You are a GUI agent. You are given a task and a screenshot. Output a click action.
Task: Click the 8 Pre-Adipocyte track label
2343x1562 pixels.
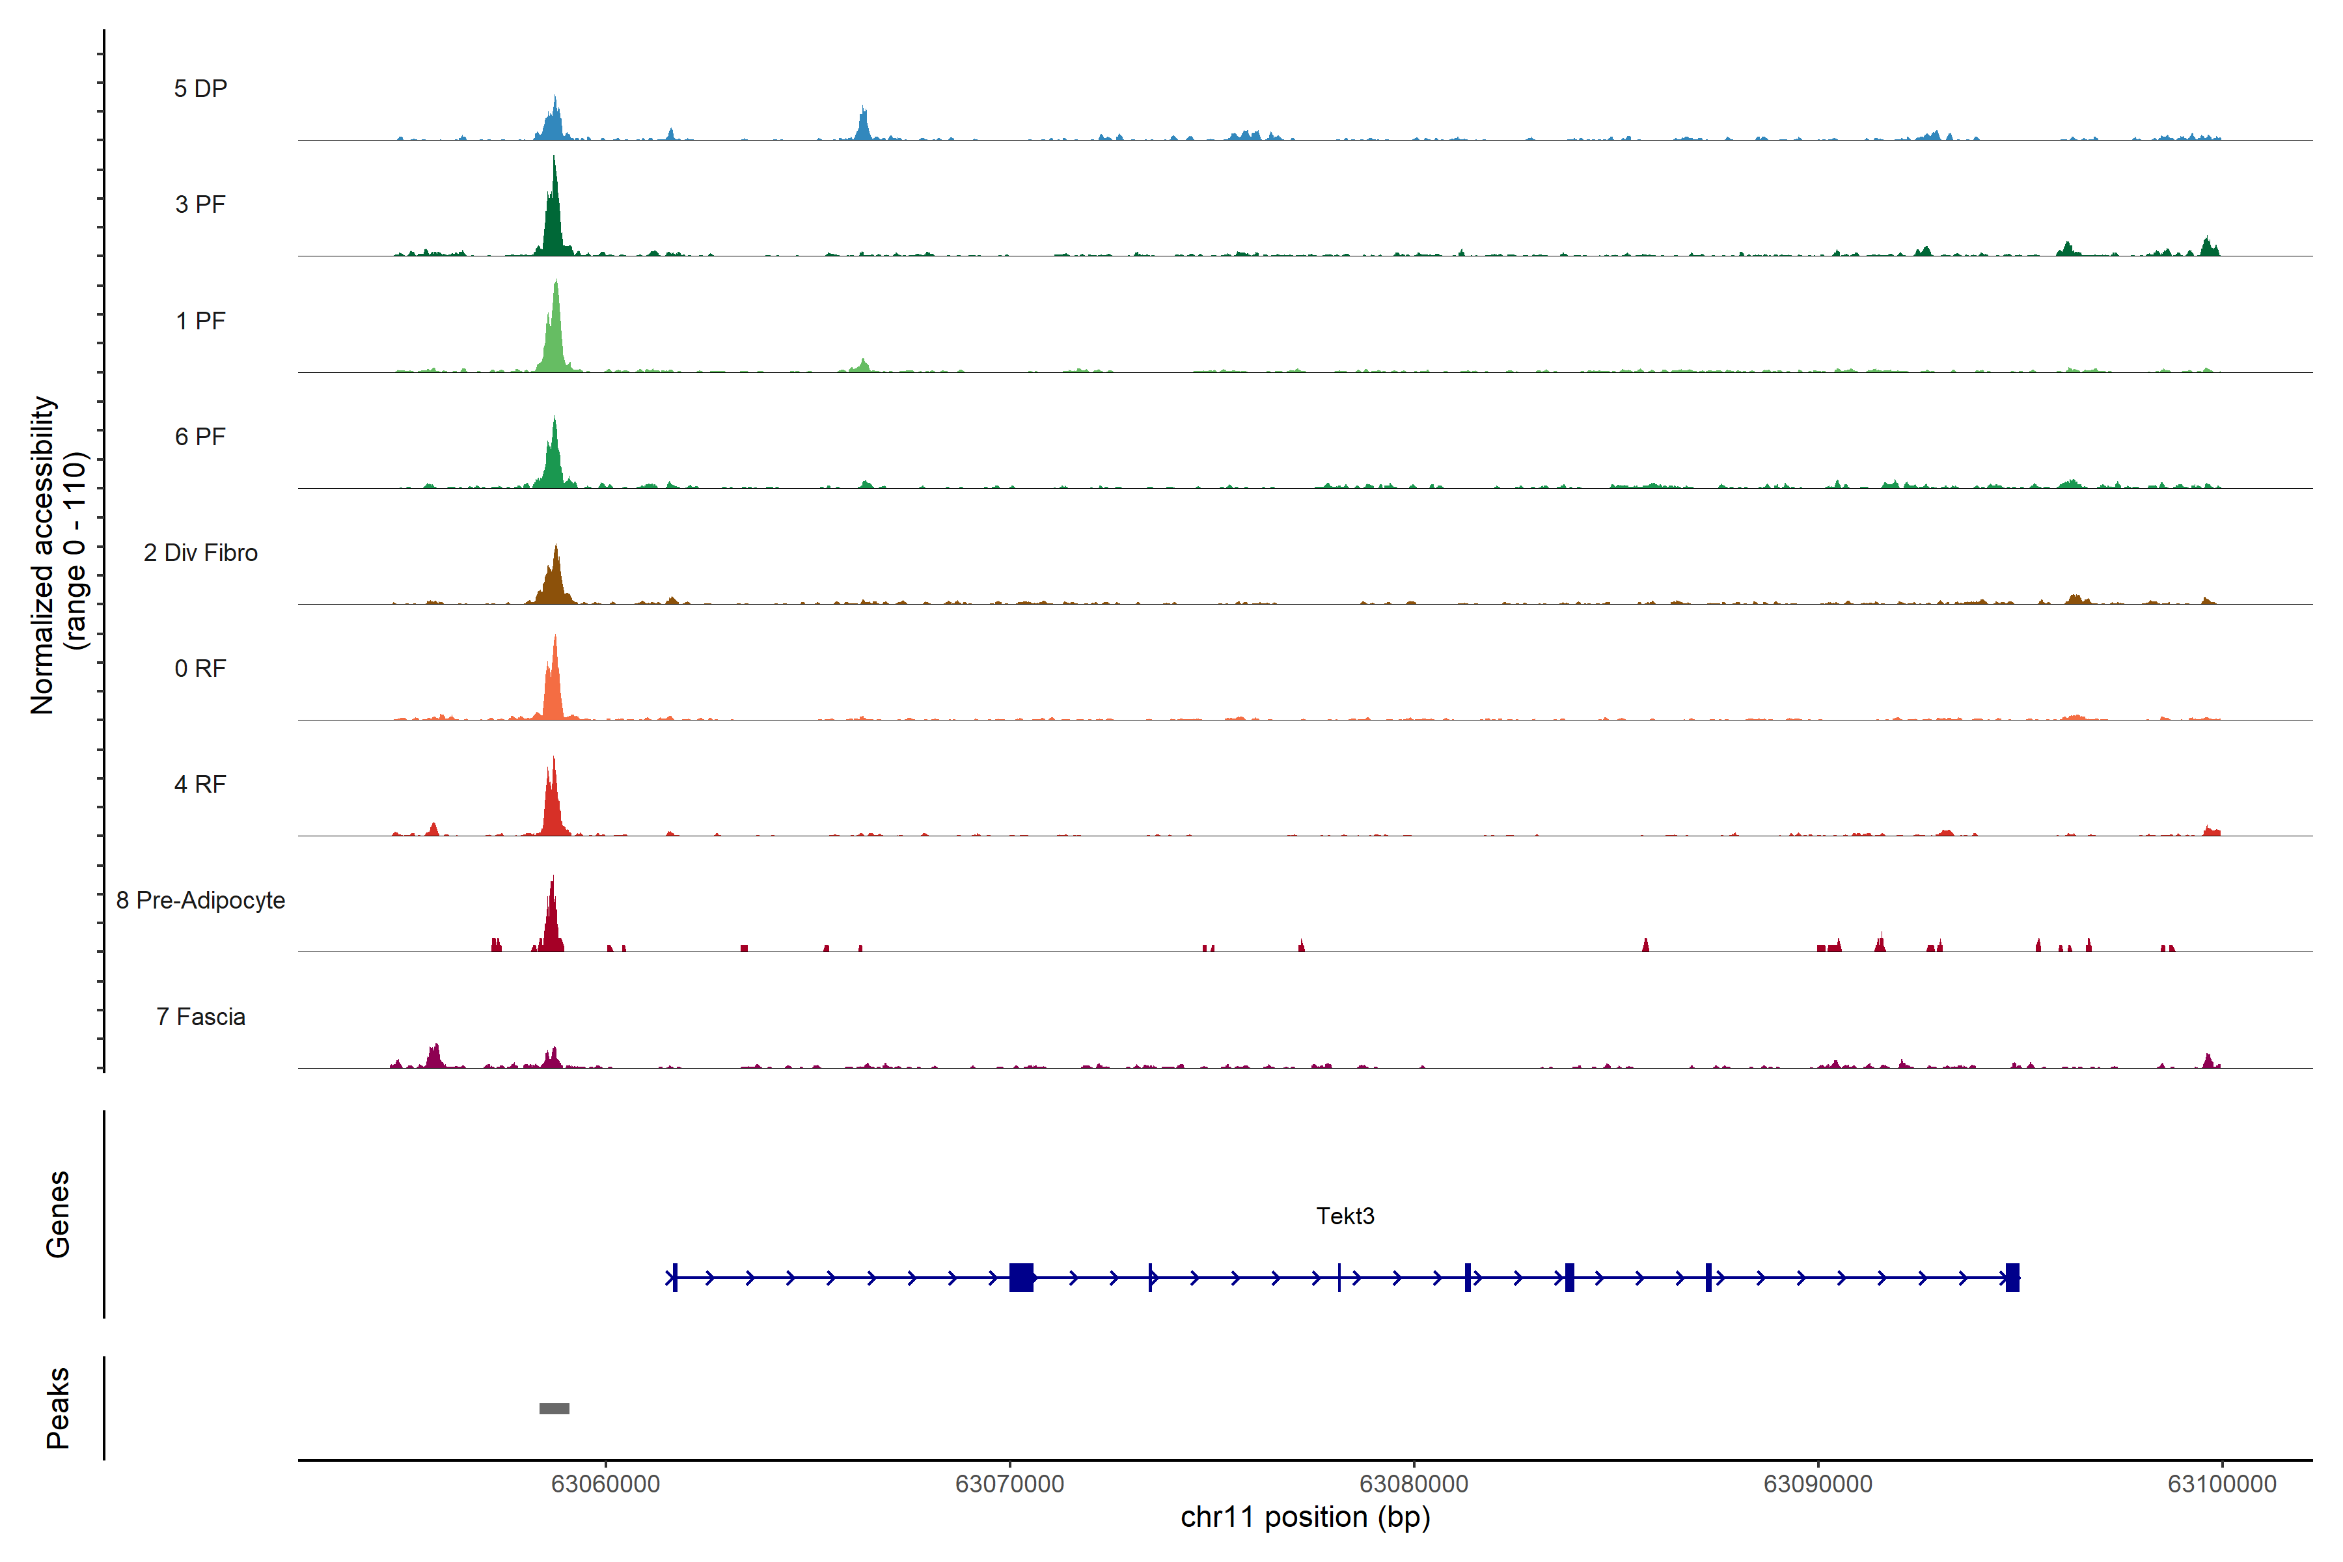coord(200,901)
